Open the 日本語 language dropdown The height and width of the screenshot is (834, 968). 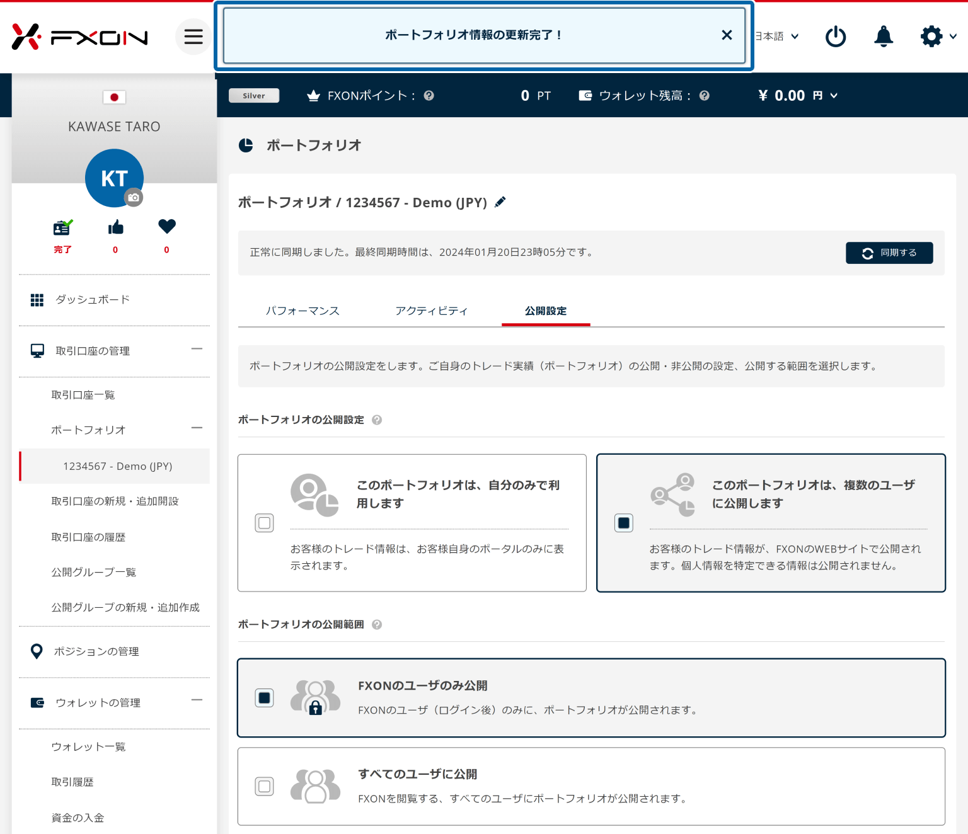(778, 37)
